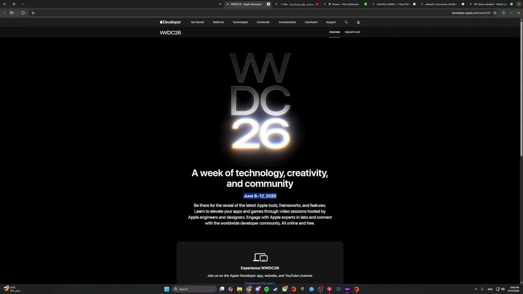Screen dimensions: 523x294
Task: Open the weather widget showing 23°C
Action: click(12, 289)
